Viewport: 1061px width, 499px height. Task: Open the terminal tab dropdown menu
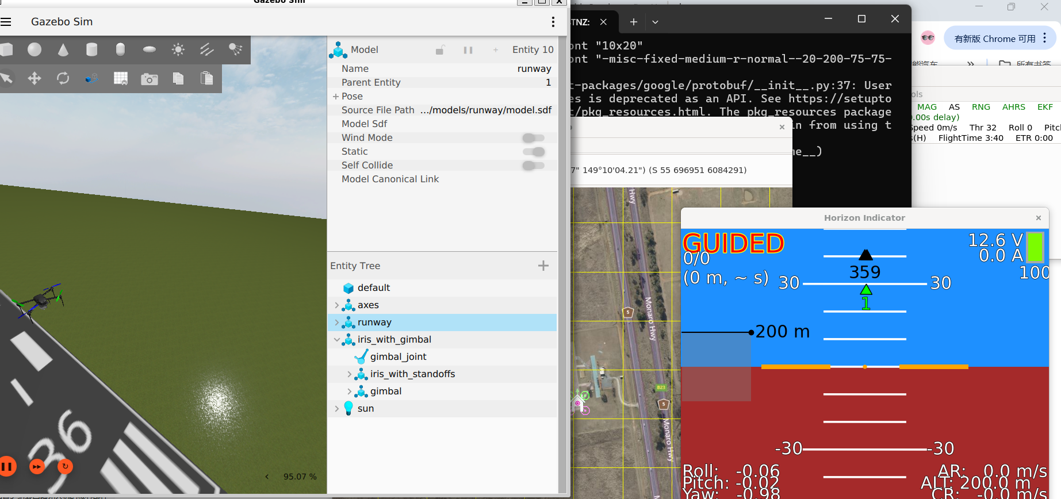tap(655, 22)
